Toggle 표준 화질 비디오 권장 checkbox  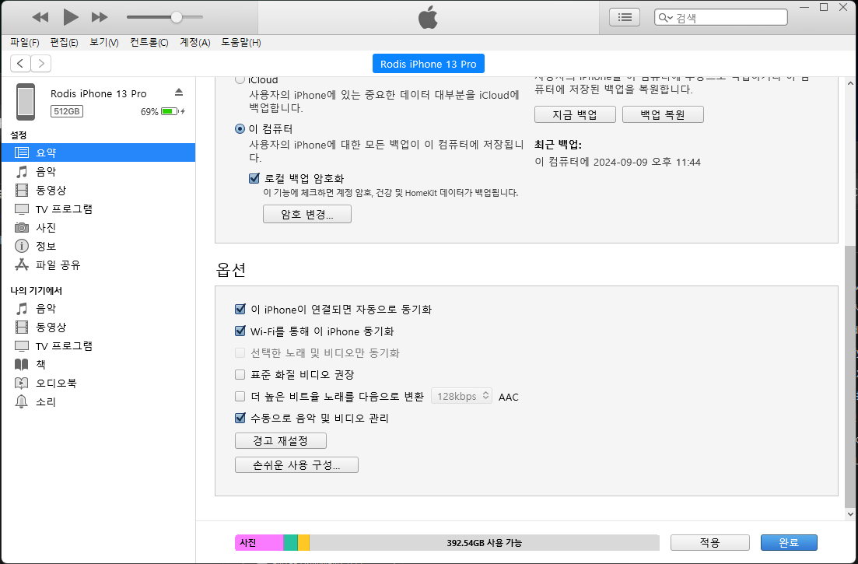(240, 375)
